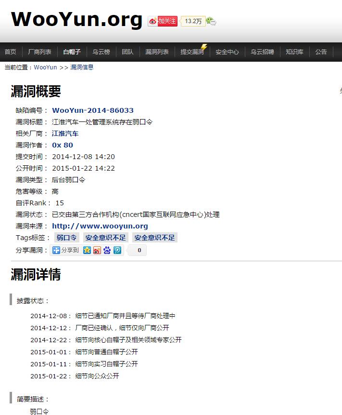Click the Weibo 加关注 follow button

tap(163, 21)
